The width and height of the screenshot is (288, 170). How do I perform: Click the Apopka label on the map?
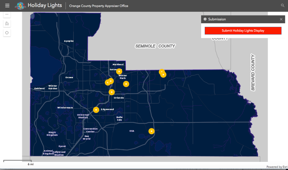pyautogui.click(x=69, y=41)
